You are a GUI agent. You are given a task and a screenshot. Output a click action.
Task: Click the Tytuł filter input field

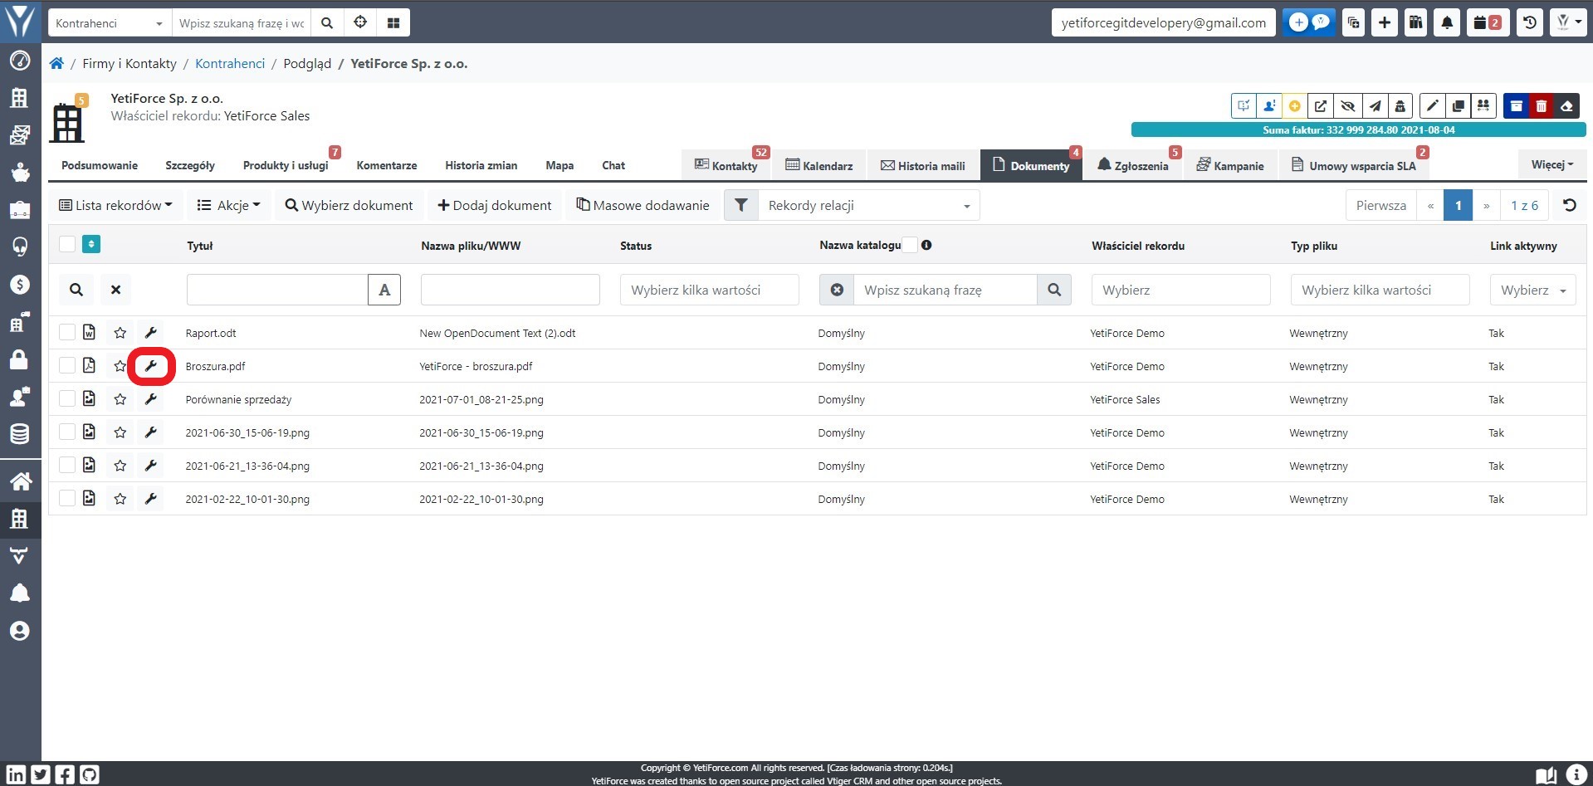coord(277,290)
